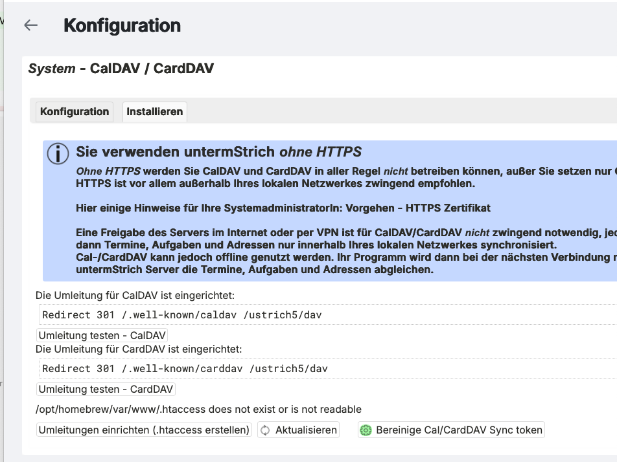Click the Konfiguration page title
617x462 pixels.
122,25
